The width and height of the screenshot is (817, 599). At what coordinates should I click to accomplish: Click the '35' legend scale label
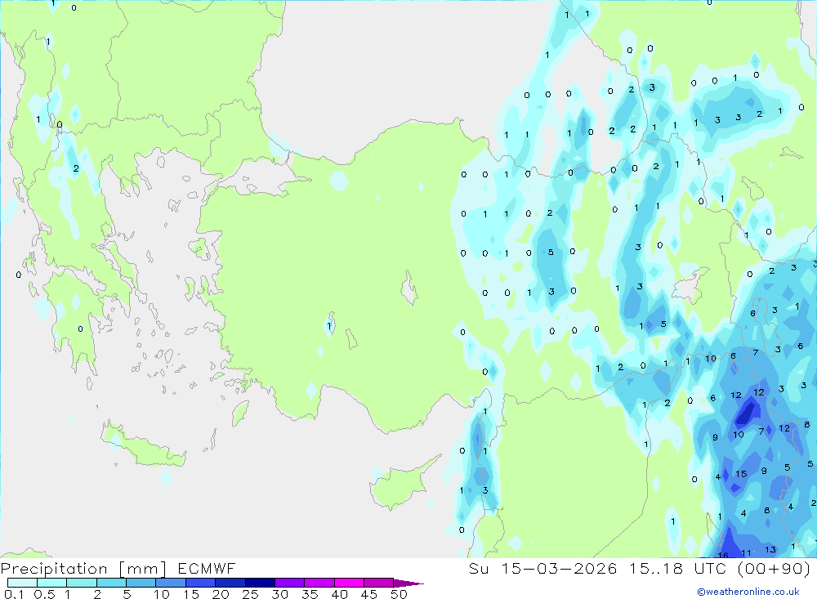tap(310, 594)
